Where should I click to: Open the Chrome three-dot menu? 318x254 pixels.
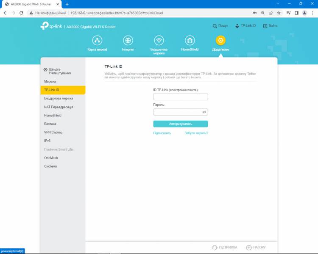click(x=312, y=13)
